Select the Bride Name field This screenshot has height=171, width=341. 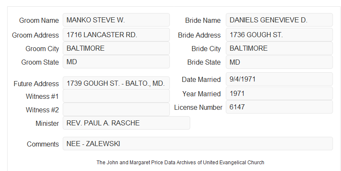click(x=279, y=20)
